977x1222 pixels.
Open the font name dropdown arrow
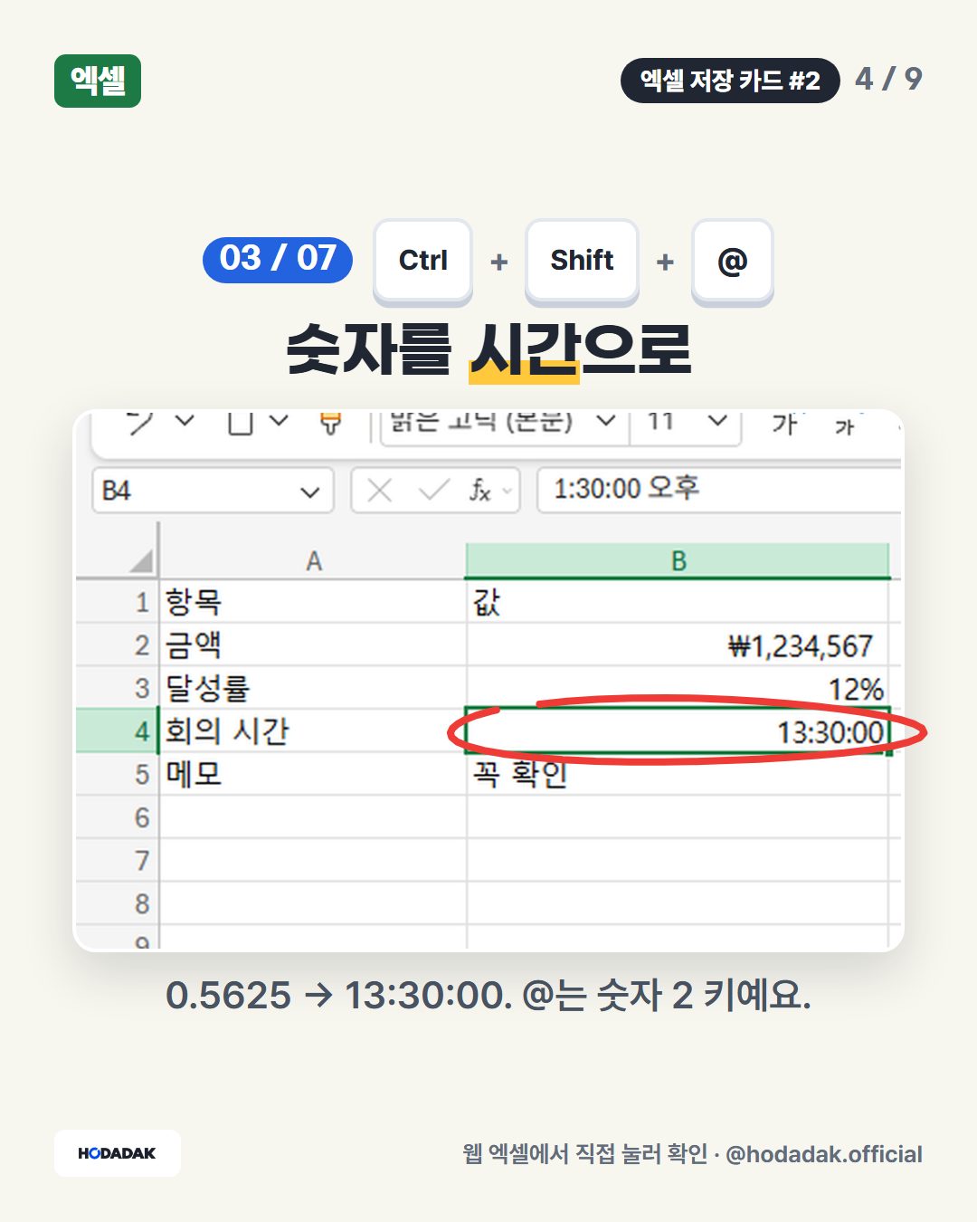606,421
